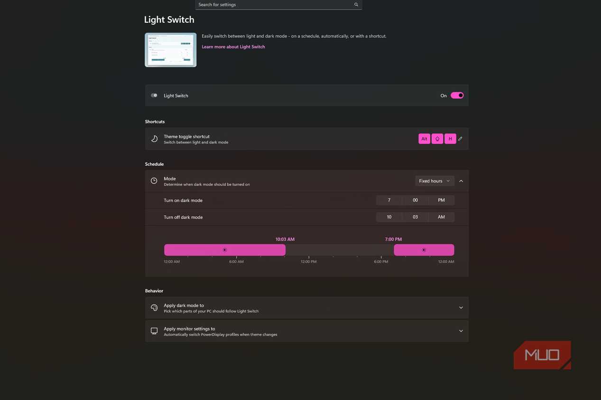
Task: Select AM for turn off dark mode
Action: (441, 217)
